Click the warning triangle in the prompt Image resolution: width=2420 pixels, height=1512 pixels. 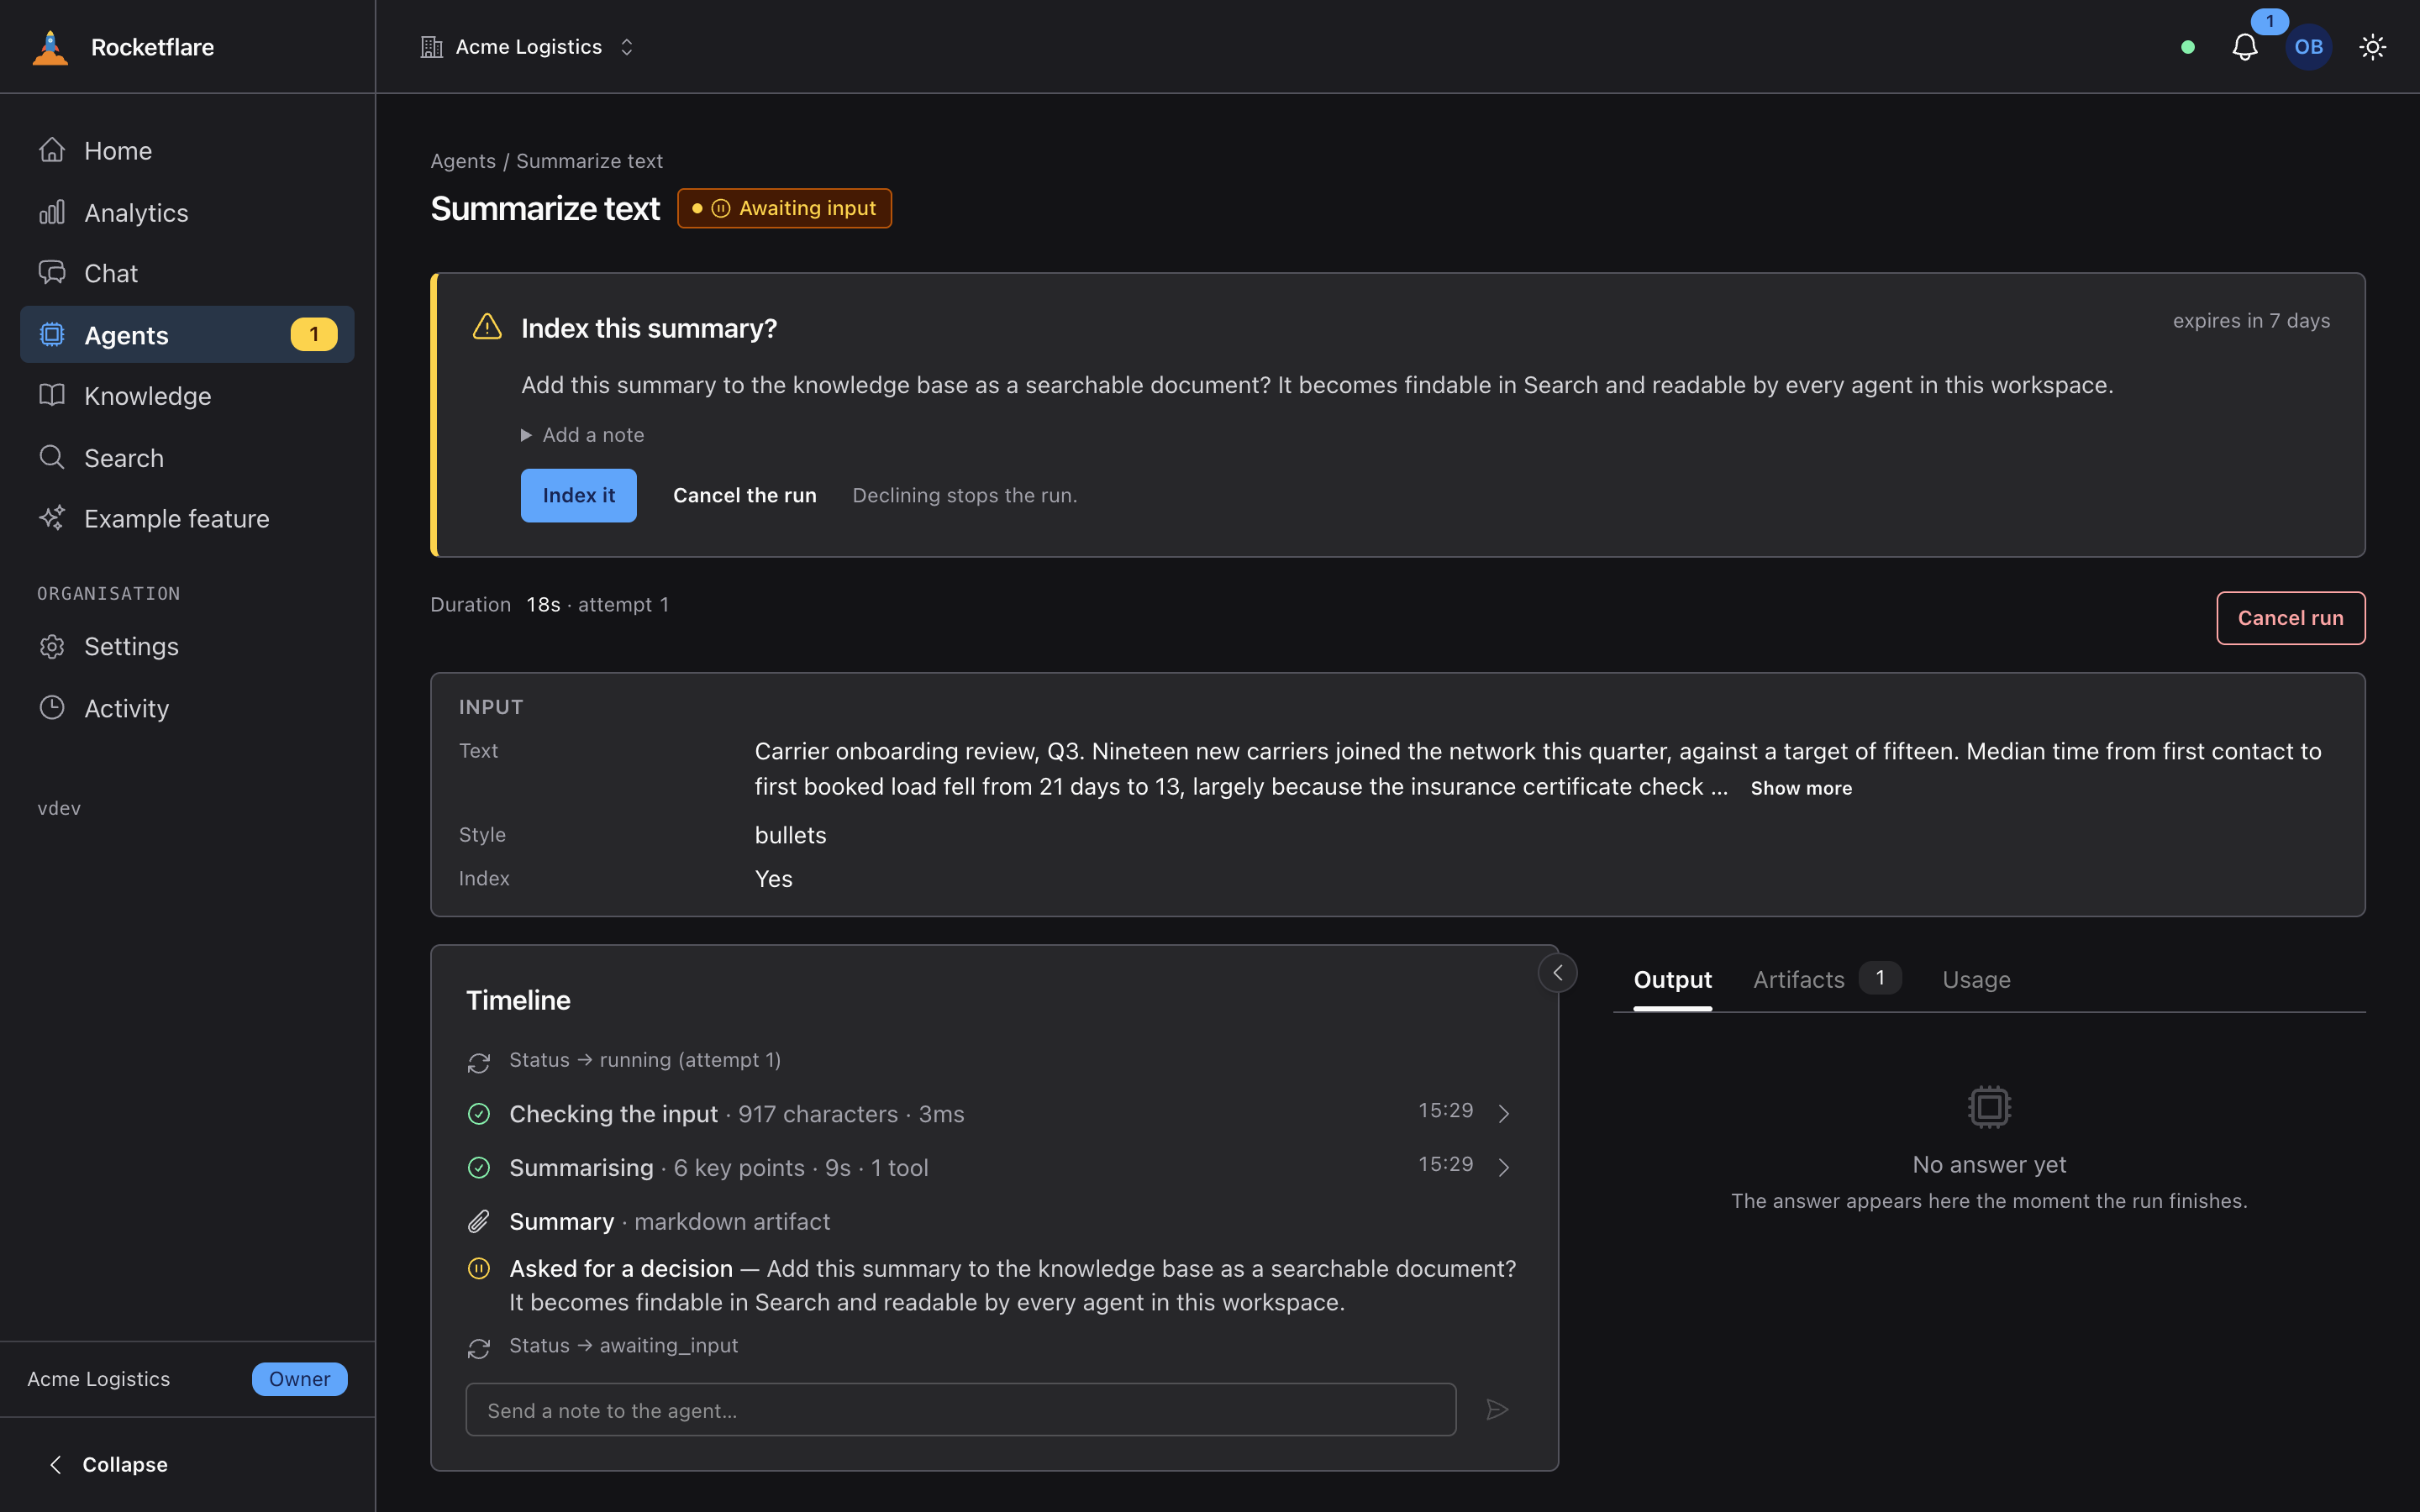click(487, 327)
